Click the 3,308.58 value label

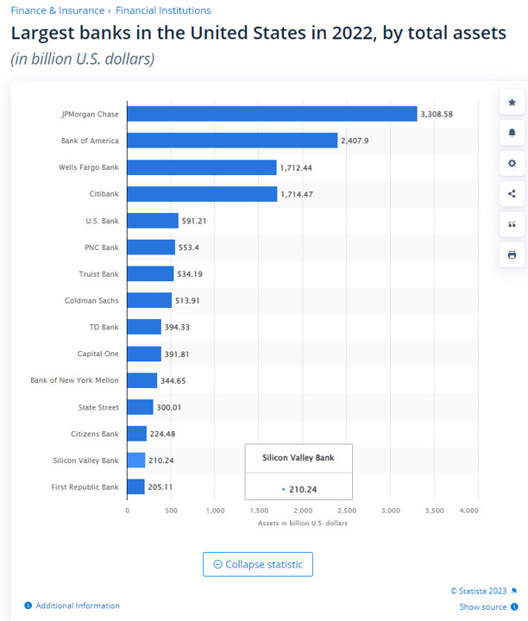point(437,114)
